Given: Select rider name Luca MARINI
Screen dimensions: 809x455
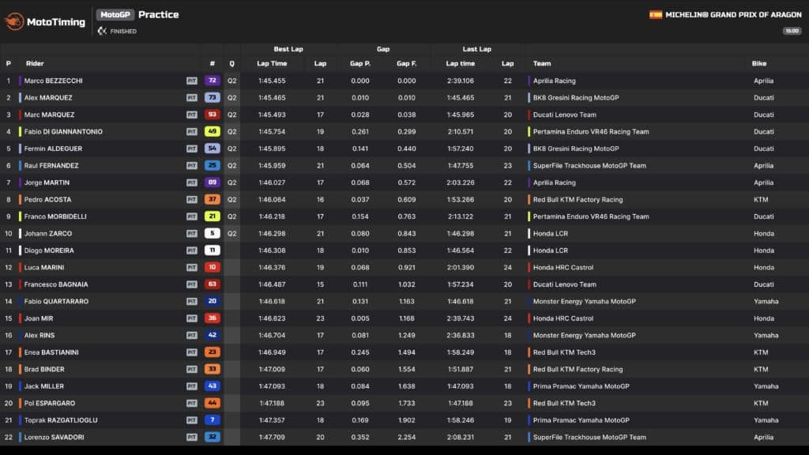Looking at the screenshot, I should (x=44, y=268).
